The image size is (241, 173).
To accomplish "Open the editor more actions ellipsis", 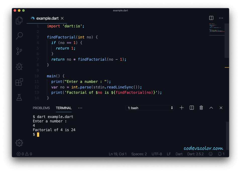I will (x=221, y=18).
